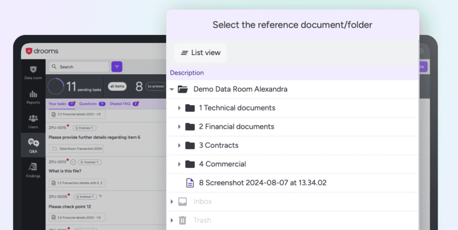
Task: Click the drooms logo
Action: click(x=42, y=51)
